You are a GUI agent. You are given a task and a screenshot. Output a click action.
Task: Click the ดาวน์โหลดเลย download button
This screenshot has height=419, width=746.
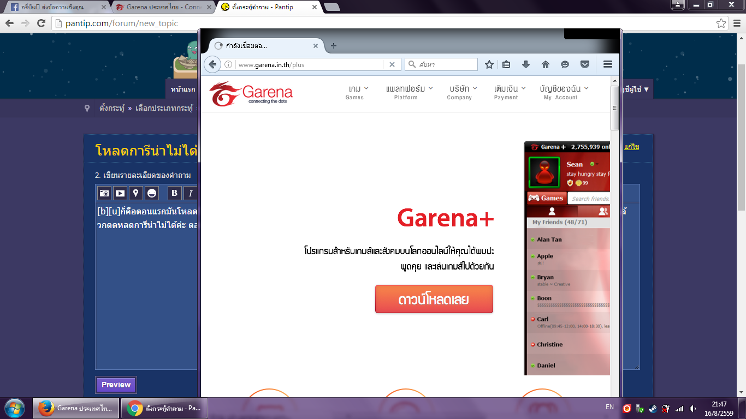pos(434,299)
